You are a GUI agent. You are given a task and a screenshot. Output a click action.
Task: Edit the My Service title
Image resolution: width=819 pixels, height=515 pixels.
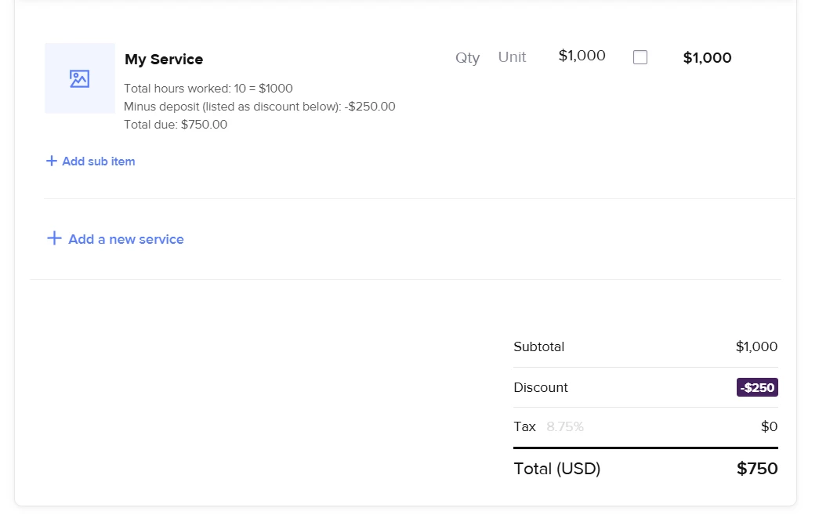[164, 60]
